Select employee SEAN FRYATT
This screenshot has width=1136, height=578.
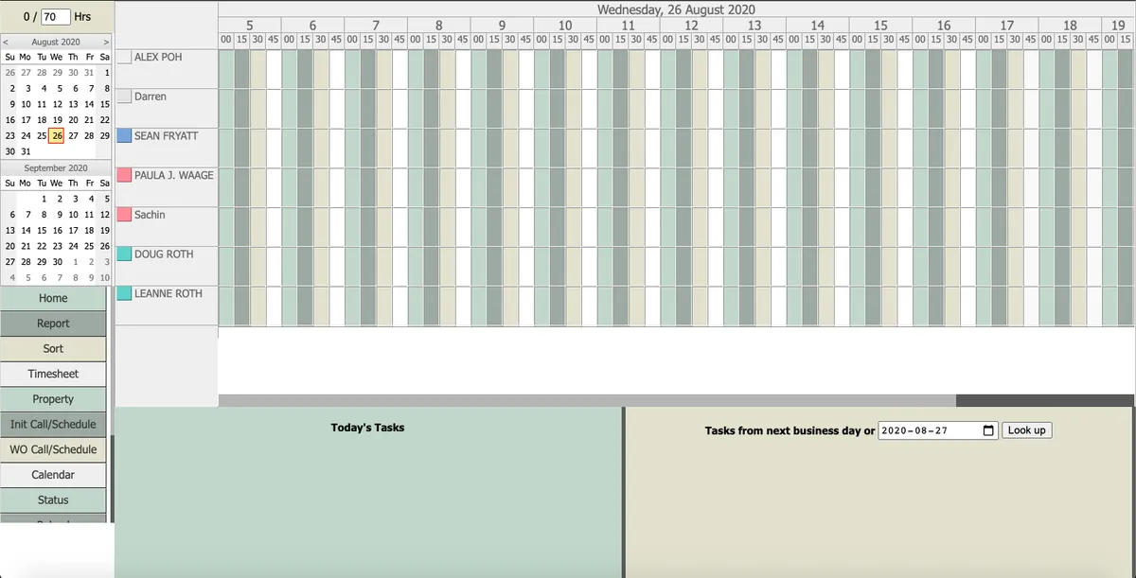(167, 136)
